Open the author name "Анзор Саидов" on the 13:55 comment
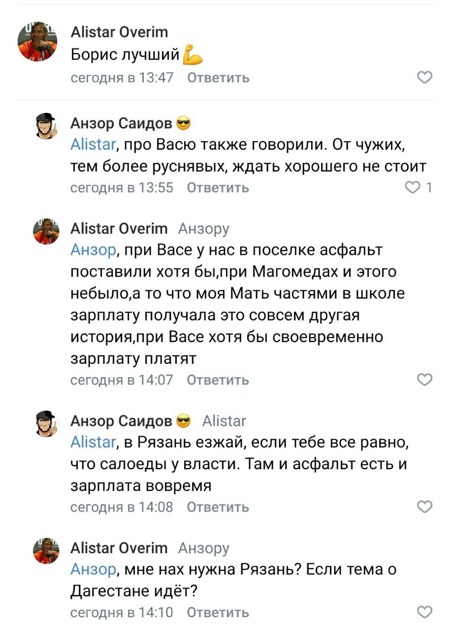The image size is (451, 631). tap(121, 123)
